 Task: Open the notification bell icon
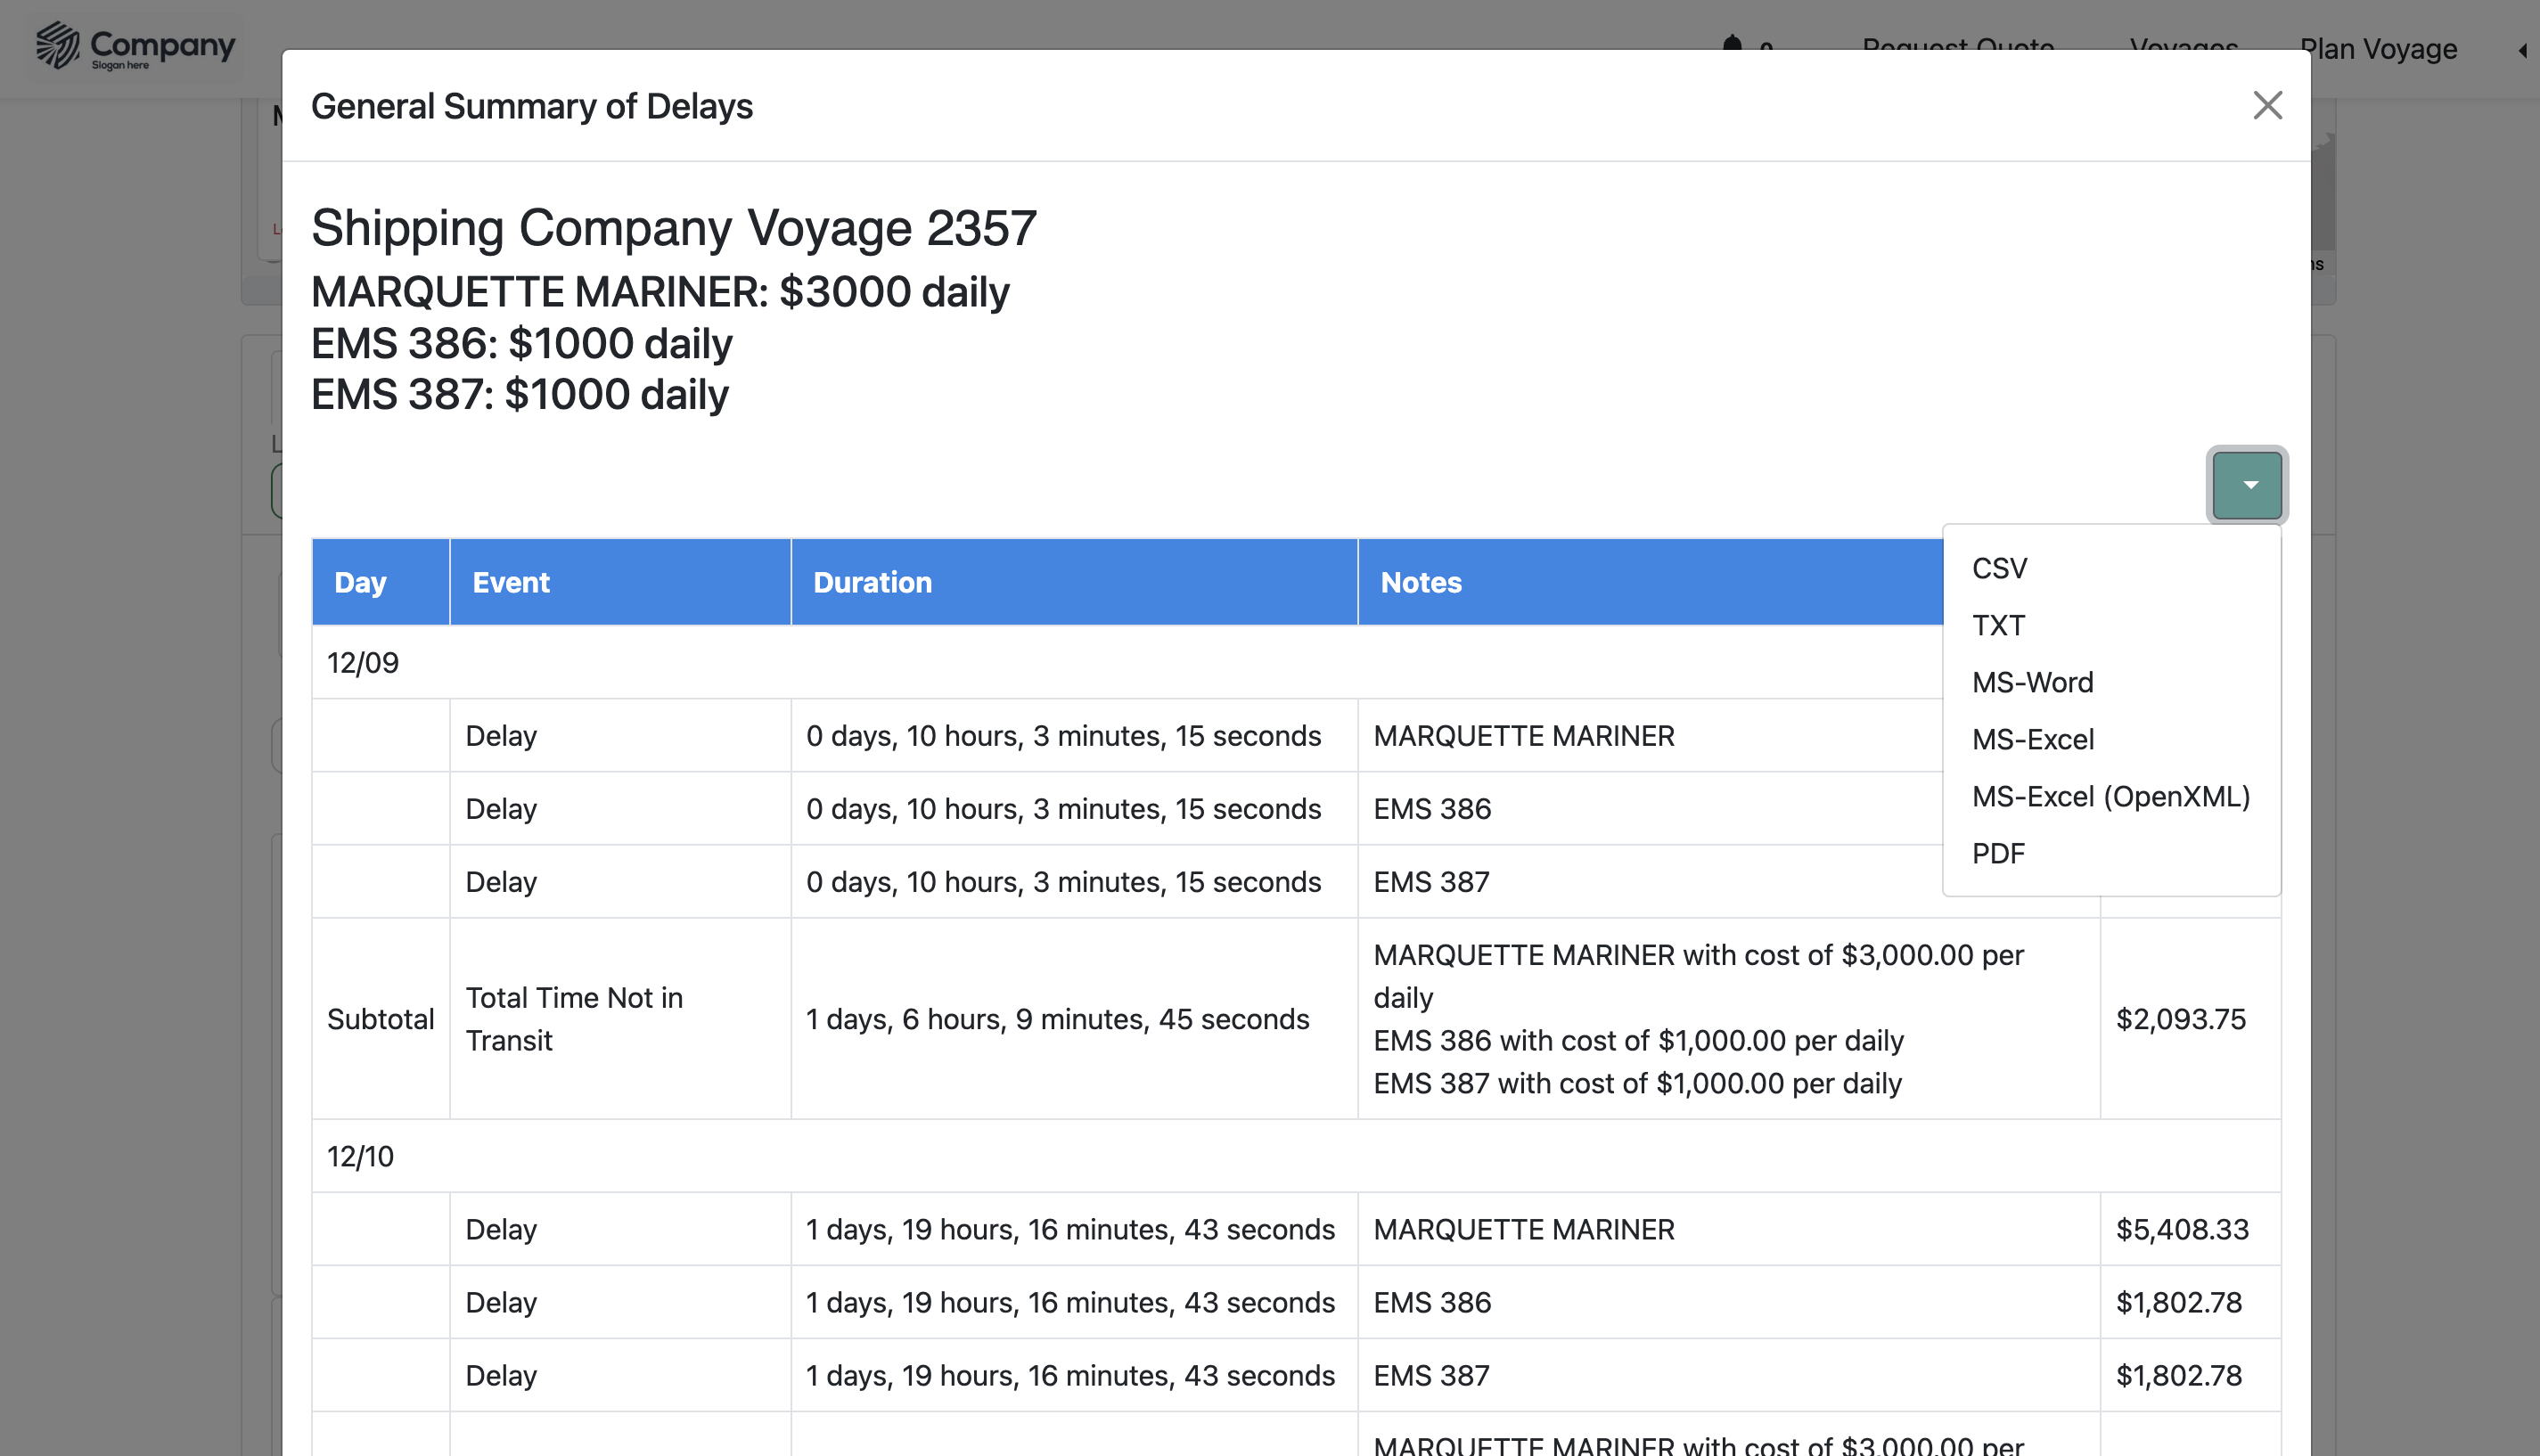click(x=1732, y=44)
